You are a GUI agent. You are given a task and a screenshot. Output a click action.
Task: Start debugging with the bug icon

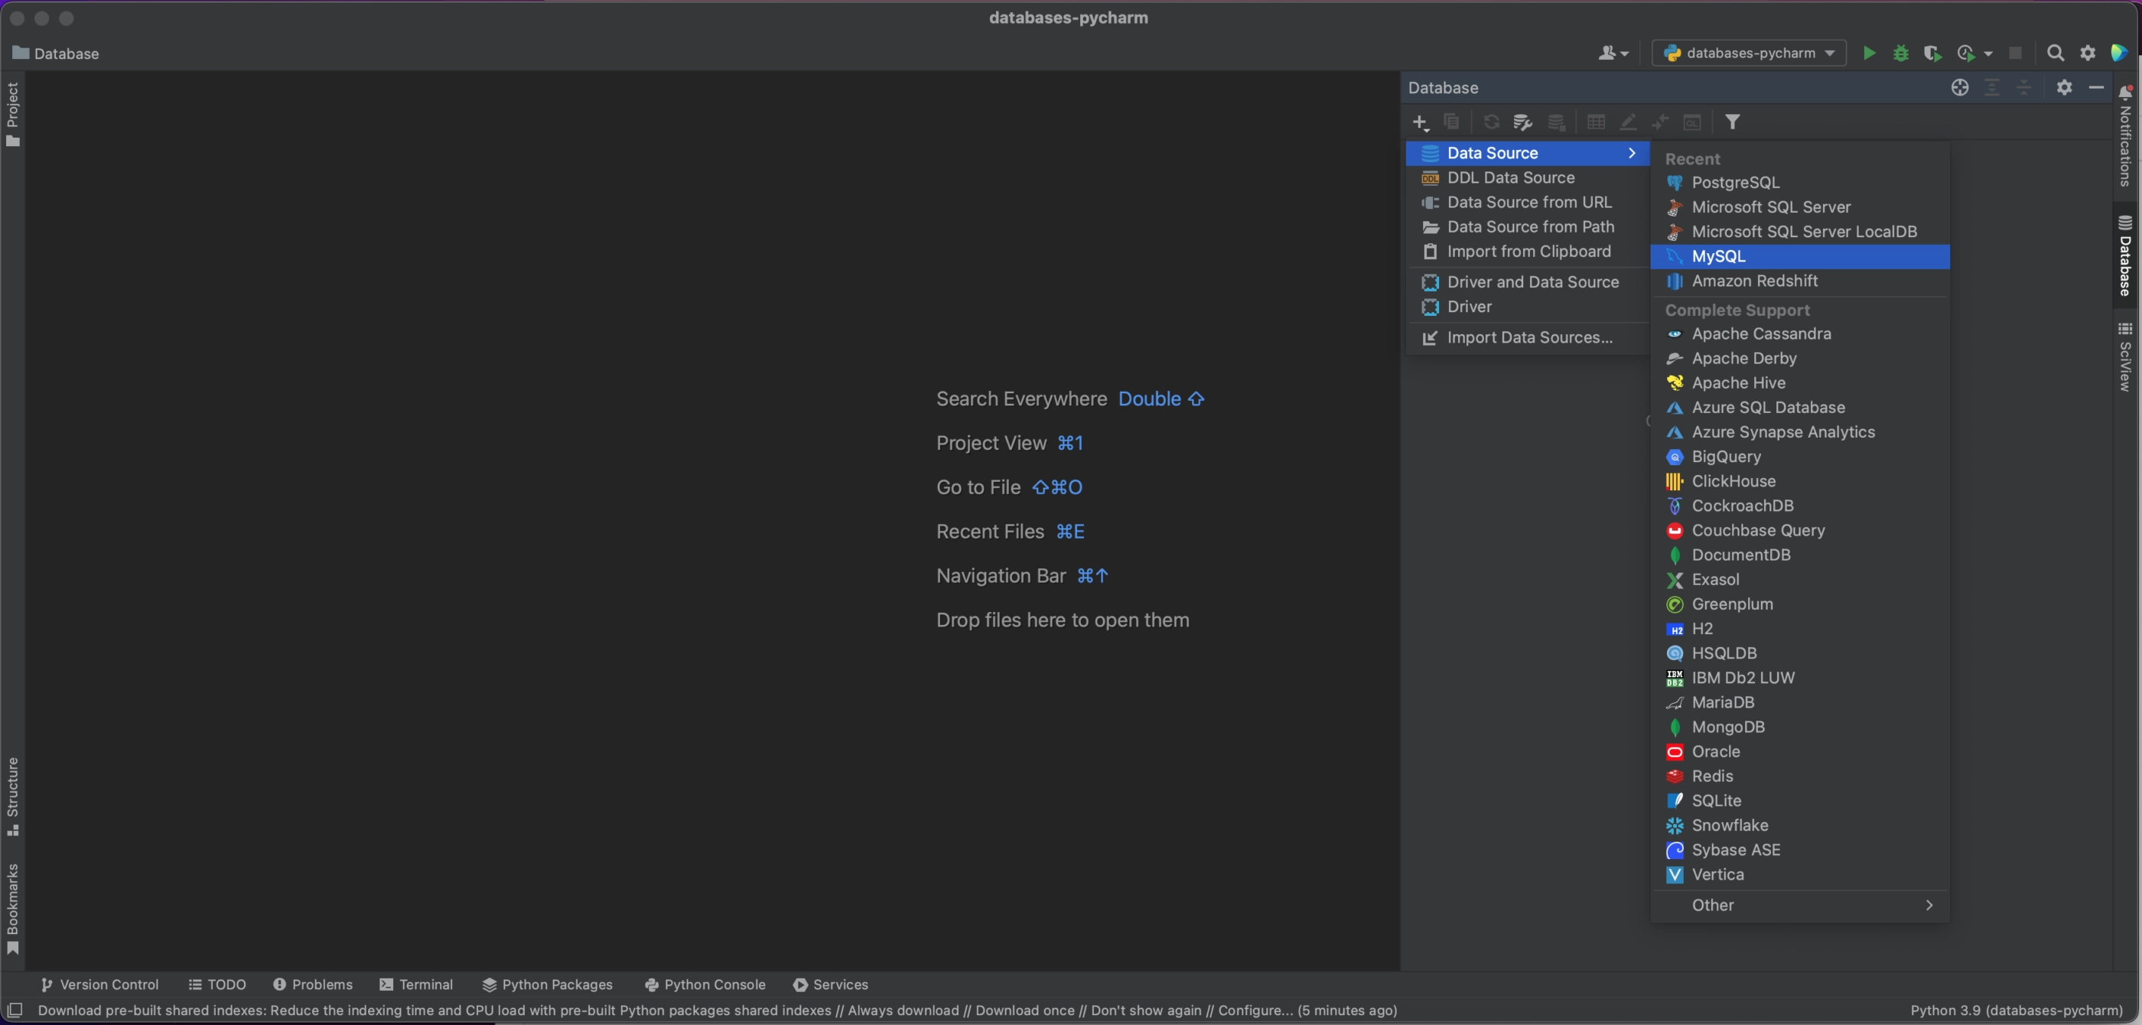1901,54
